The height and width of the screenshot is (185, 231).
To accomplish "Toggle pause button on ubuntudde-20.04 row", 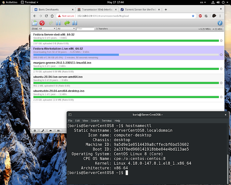I will [x=221, y=97].
